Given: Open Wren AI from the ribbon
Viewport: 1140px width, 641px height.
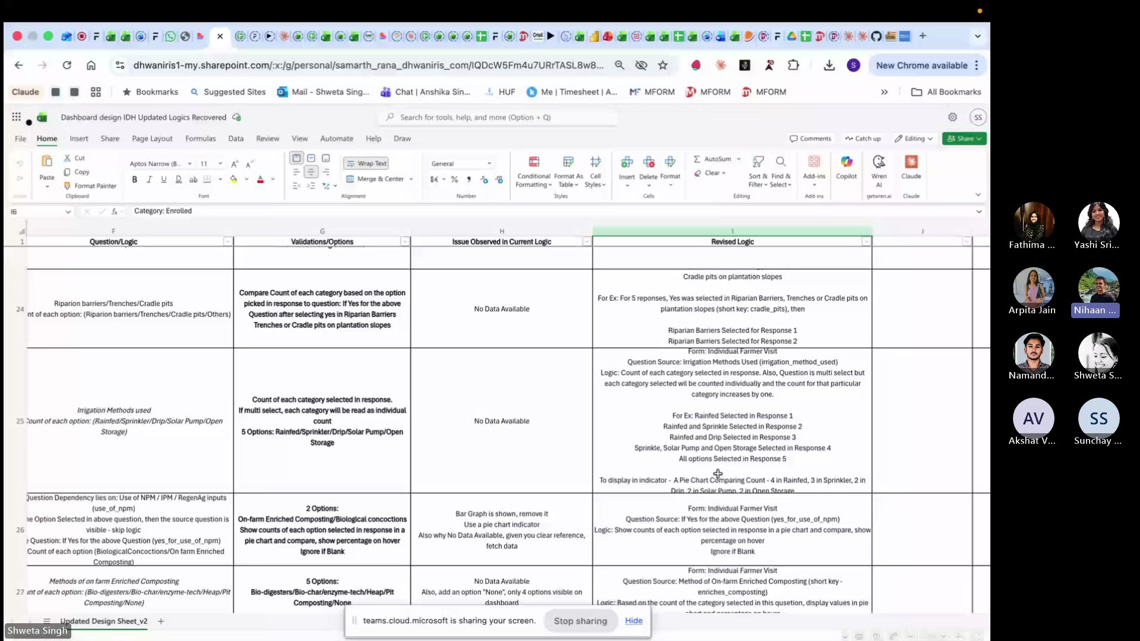Looking at the screenshot, I should click(879, 169).
